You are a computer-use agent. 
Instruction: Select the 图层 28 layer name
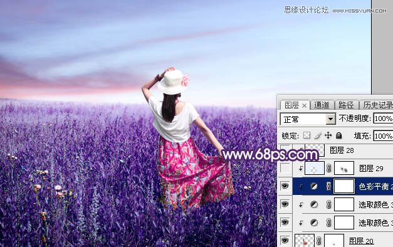tap(342, 150)
